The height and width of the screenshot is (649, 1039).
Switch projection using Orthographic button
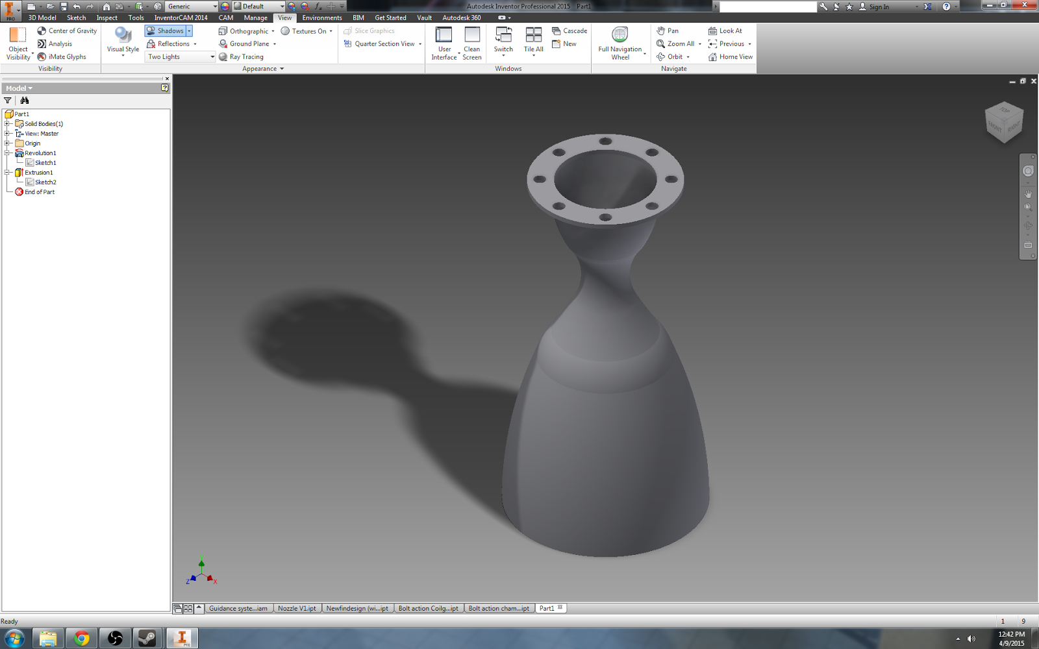point(243,31)
